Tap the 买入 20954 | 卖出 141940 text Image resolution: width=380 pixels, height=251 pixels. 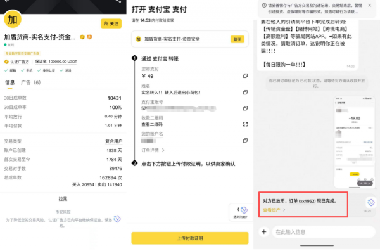97,185
